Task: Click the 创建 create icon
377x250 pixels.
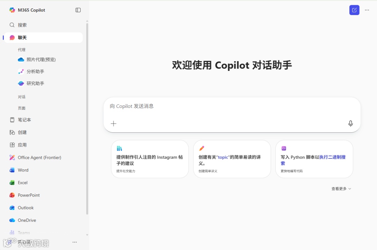Action: click(12, 132)
